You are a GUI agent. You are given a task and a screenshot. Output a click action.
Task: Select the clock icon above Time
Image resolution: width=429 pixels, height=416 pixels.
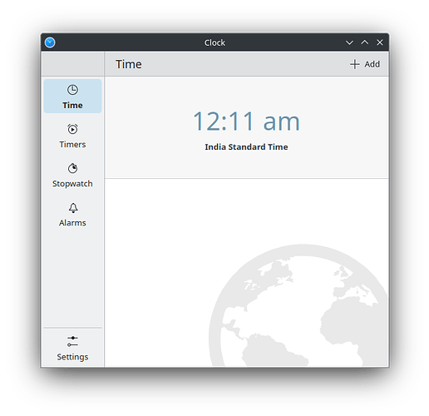pyautogui.click(x=72, y=90)
